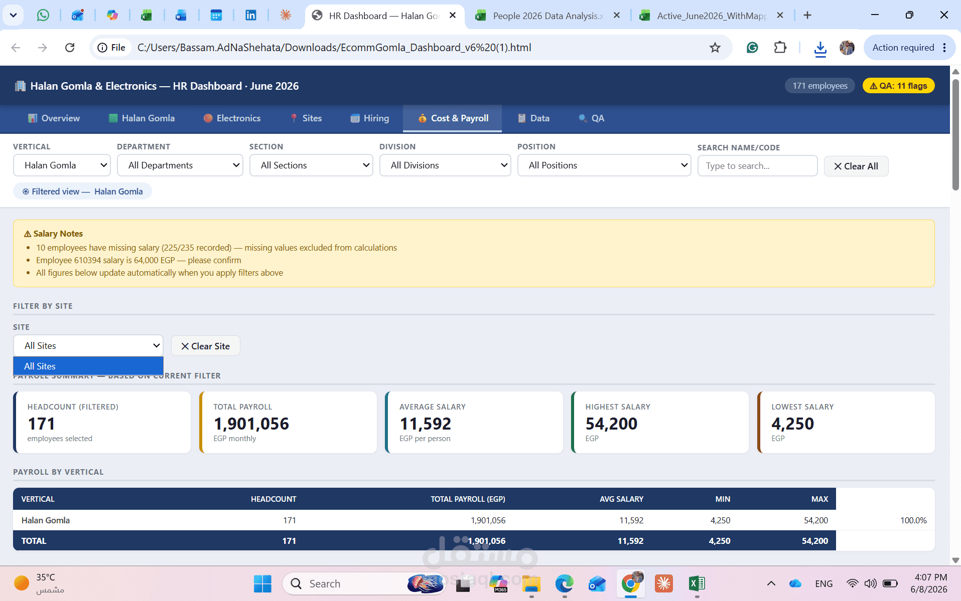Select All Sites option in site list

coord(88,366)
